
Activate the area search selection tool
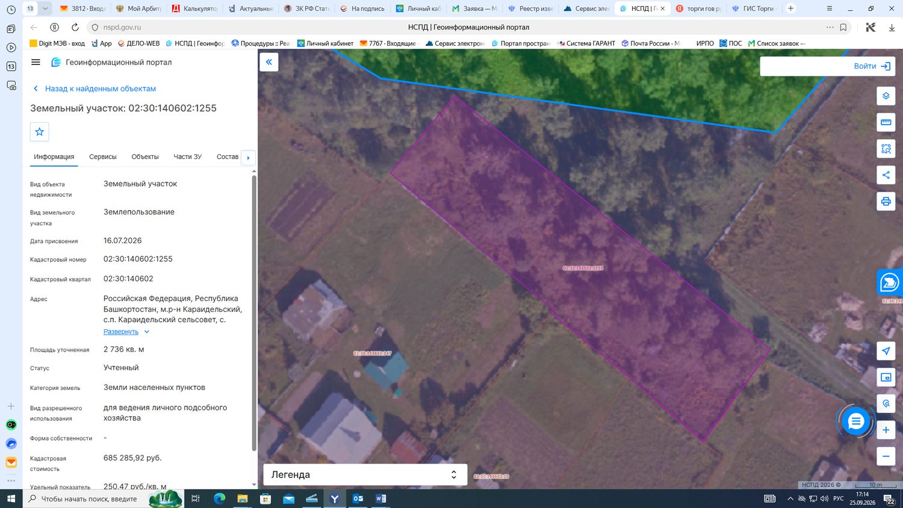click(x=886, y=149)
